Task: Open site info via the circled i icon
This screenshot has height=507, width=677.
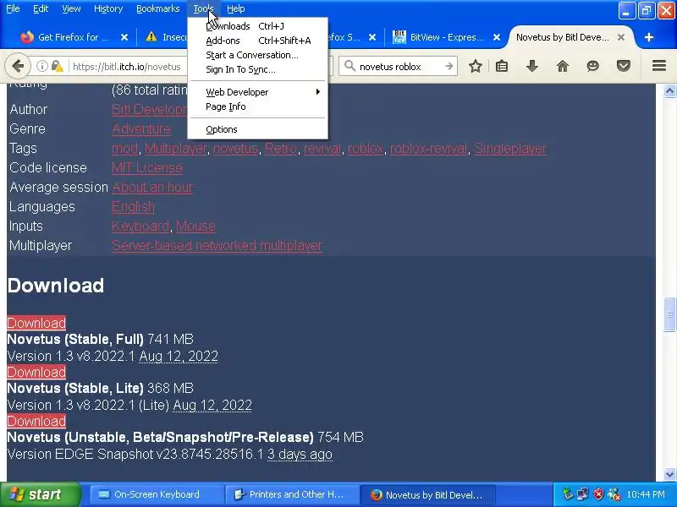Action: coord(41,67)
